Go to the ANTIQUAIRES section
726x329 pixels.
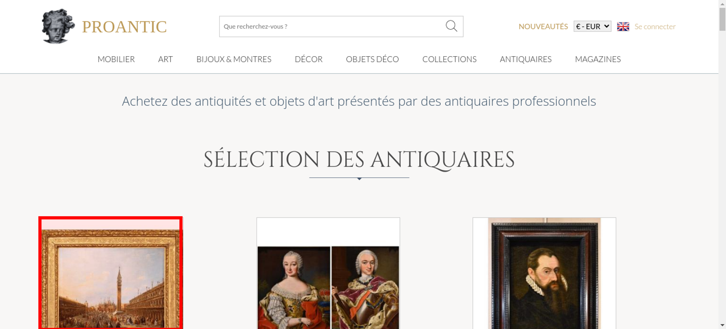point(526,59)
